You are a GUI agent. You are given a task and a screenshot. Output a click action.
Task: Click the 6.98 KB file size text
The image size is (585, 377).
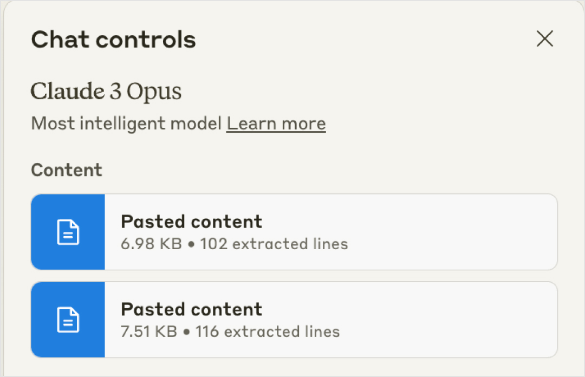click(x=151, y=244)
